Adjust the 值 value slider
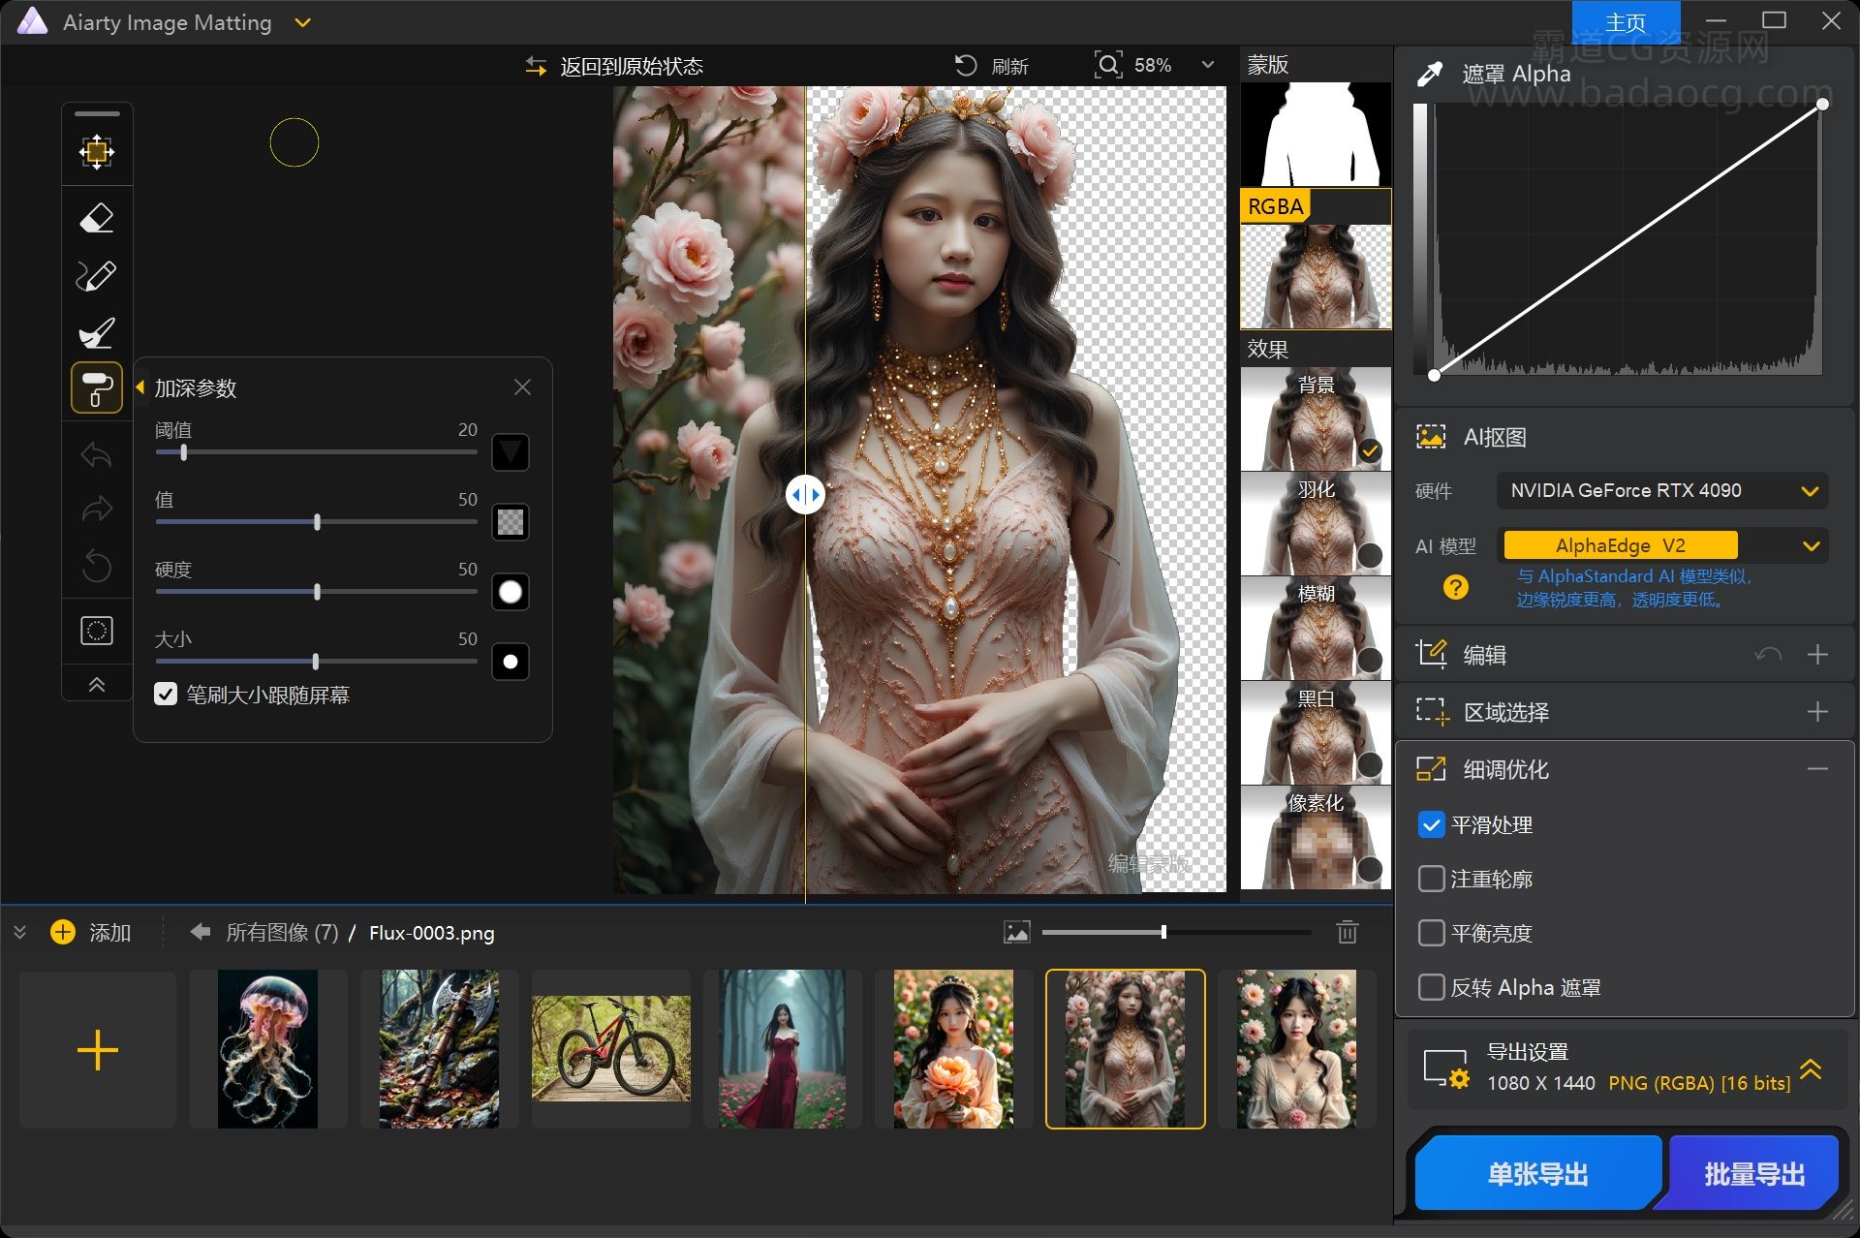Image resolution: width=1860 pixels, height=1238 pixels. tap(316, 522)
